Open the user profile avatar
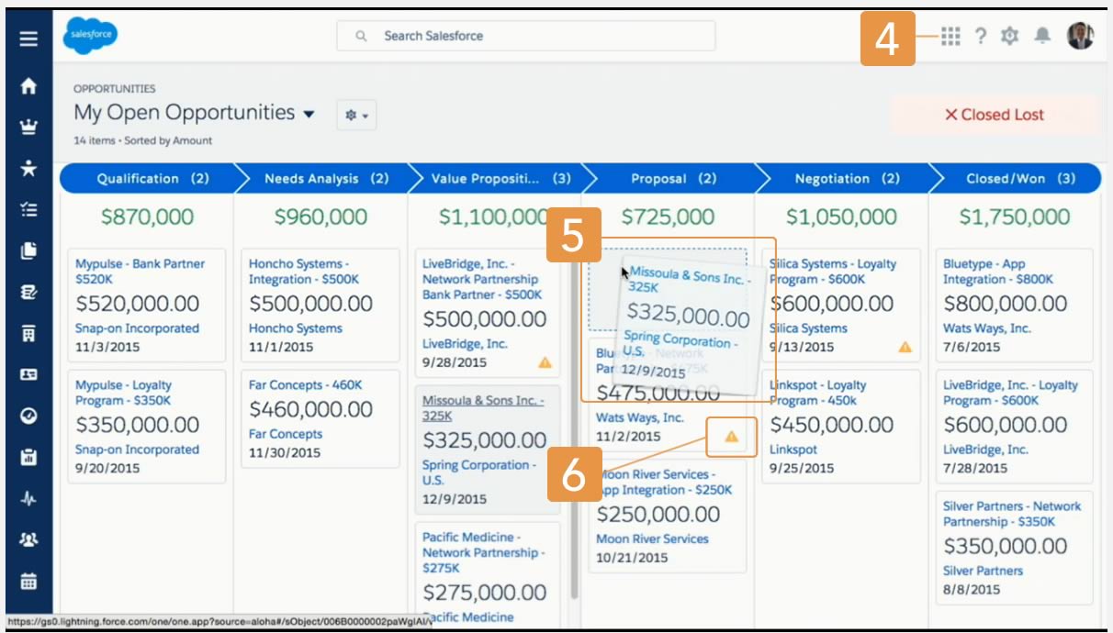 pos(1080,36)
